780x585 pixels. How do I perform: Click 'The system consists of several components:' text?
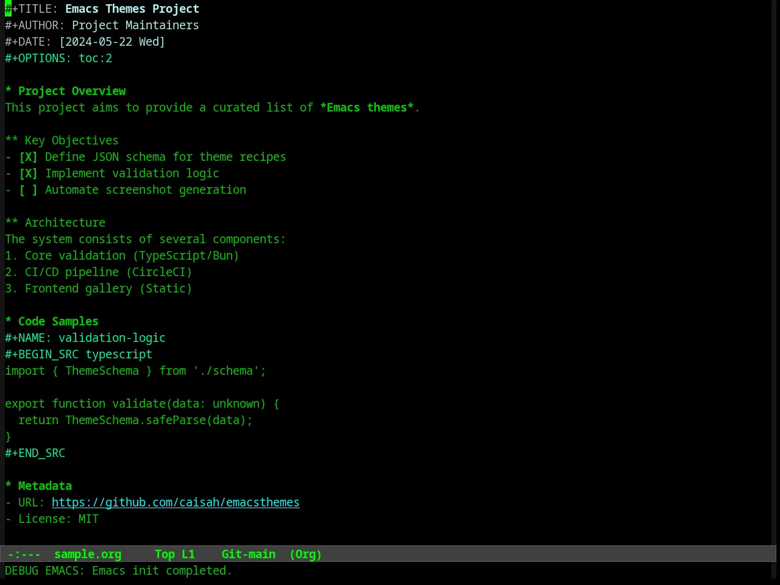pyautogui.click(x=146, y=239)
